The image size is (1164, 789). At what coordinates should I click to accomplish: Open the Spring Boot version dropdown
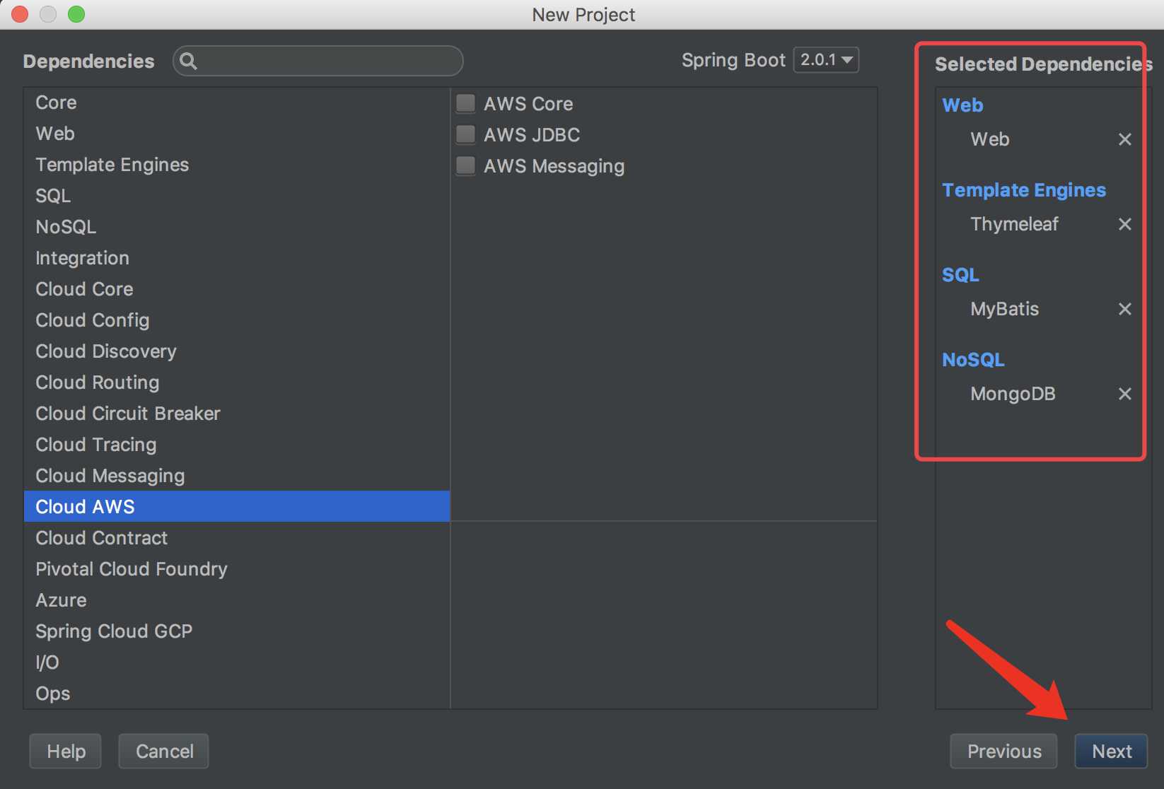[x=826, y=60]
